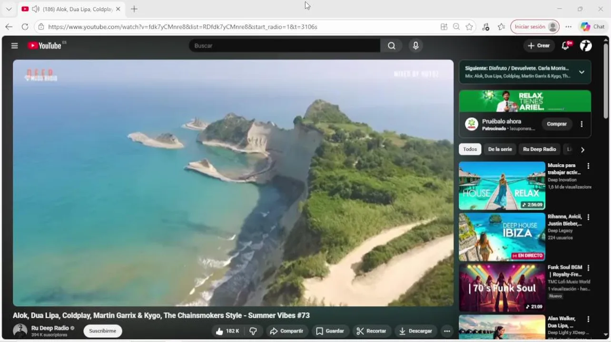Open options for Funk Soul BGM video

point(588,268)
